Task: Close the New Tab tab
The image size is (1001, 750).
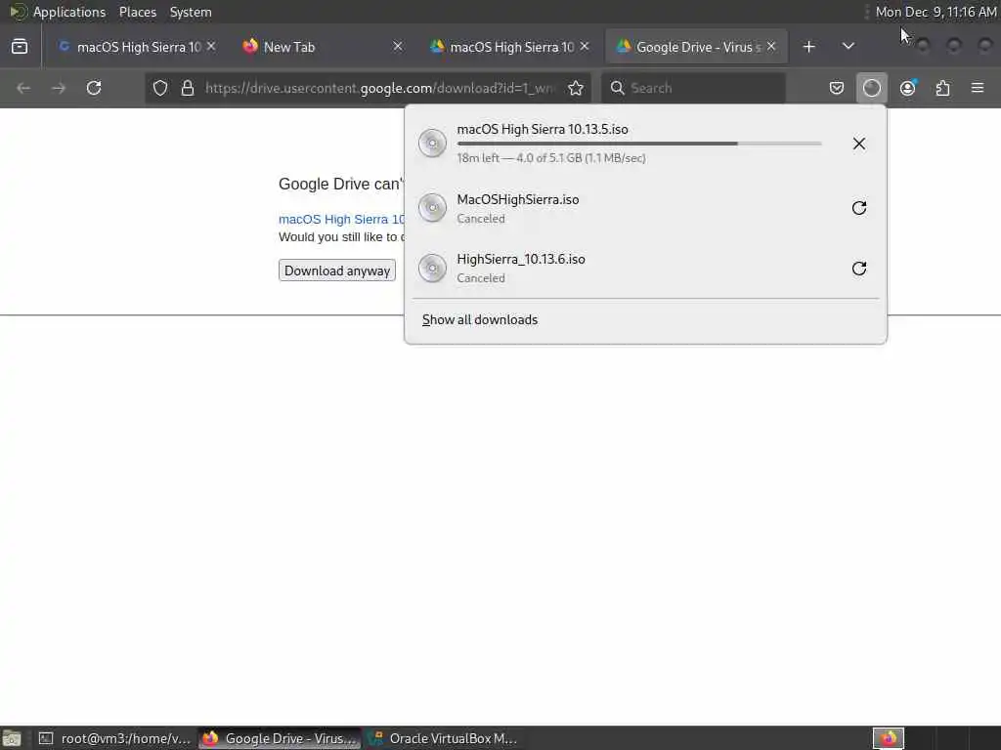Action: tap(398, 47)
